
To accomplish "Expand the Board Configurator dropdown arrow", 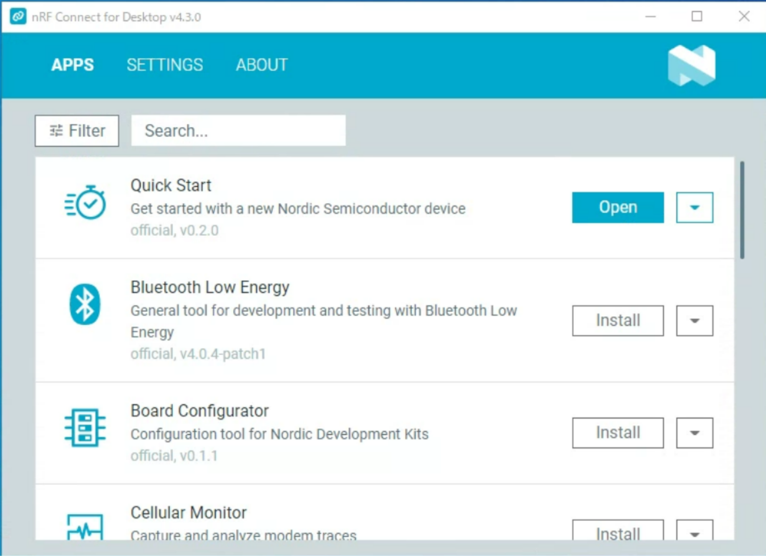I will coord(694,433).
